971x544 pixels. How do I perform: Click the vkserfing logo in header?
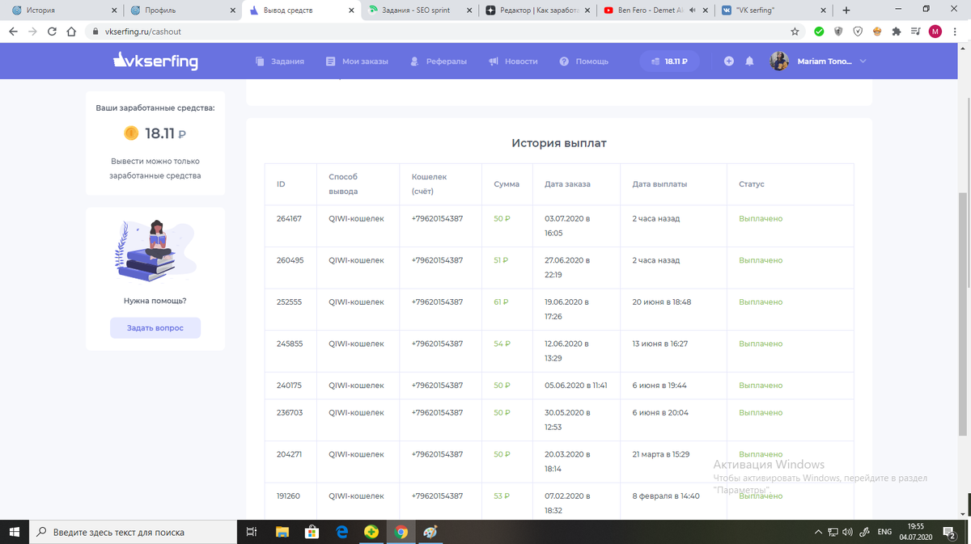click(x=155, y=61)
